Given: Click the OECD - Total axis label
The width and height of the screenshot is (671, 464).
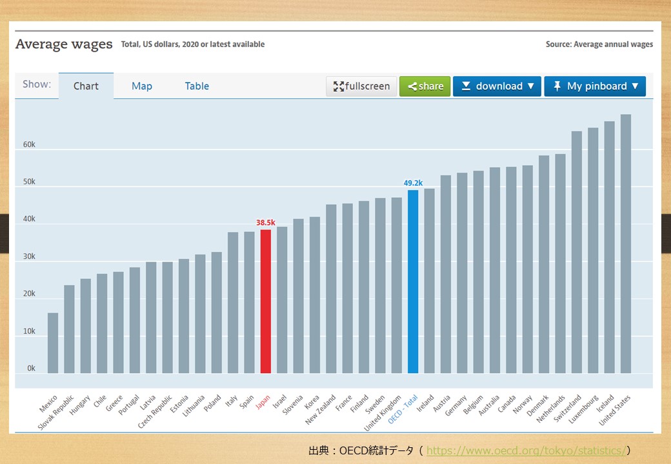Looking at the screenshot, I should point(403,410).
